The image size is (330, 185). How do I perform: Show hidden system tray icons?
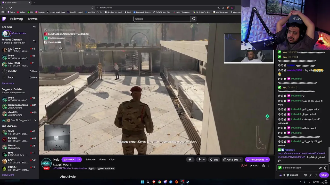coord(300,182)
